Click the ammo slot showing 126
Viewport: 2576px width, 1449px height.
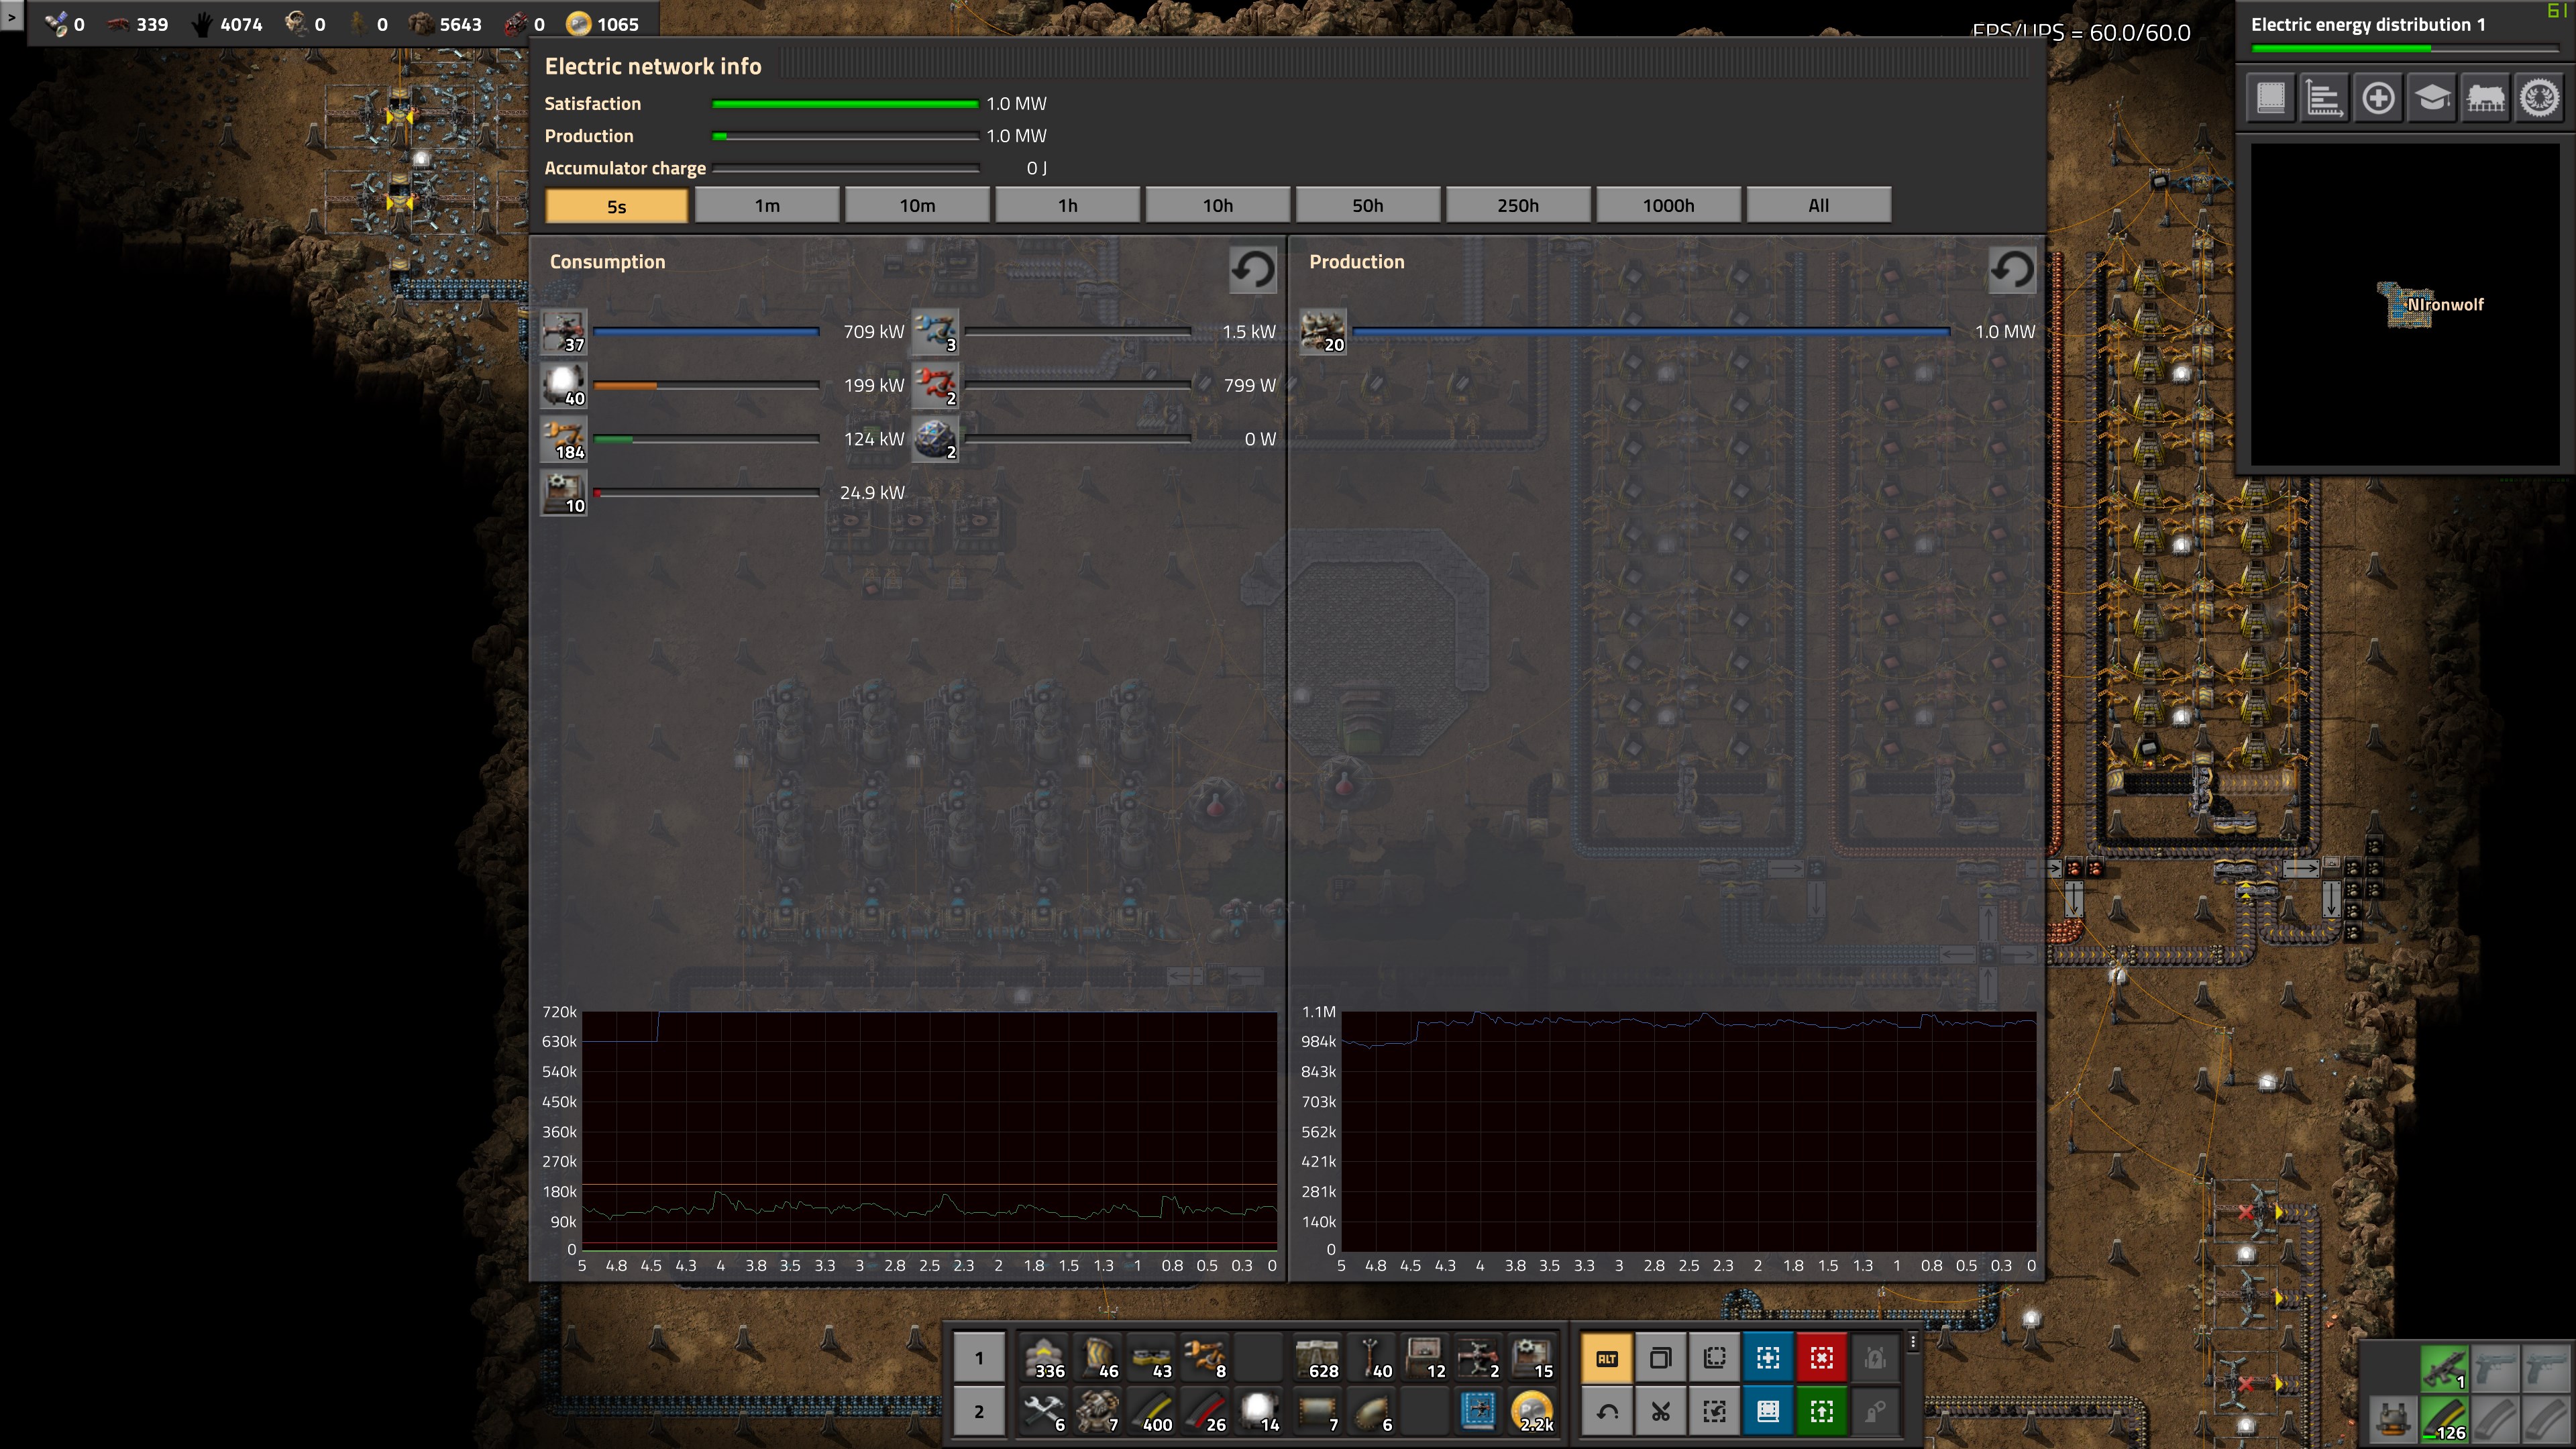tap(2444, 1420)
